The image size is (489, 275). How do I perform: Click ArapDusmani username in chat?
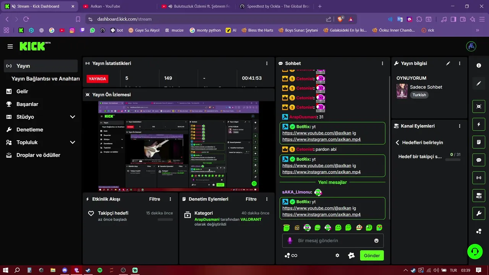click(x=303, y=117)
